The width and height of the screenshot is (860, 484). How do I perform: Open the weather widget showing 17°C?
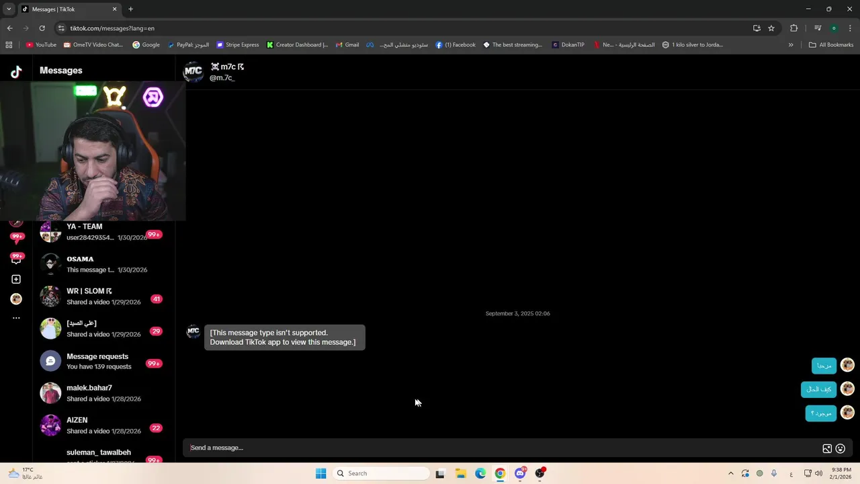click(x=25, y=473)
